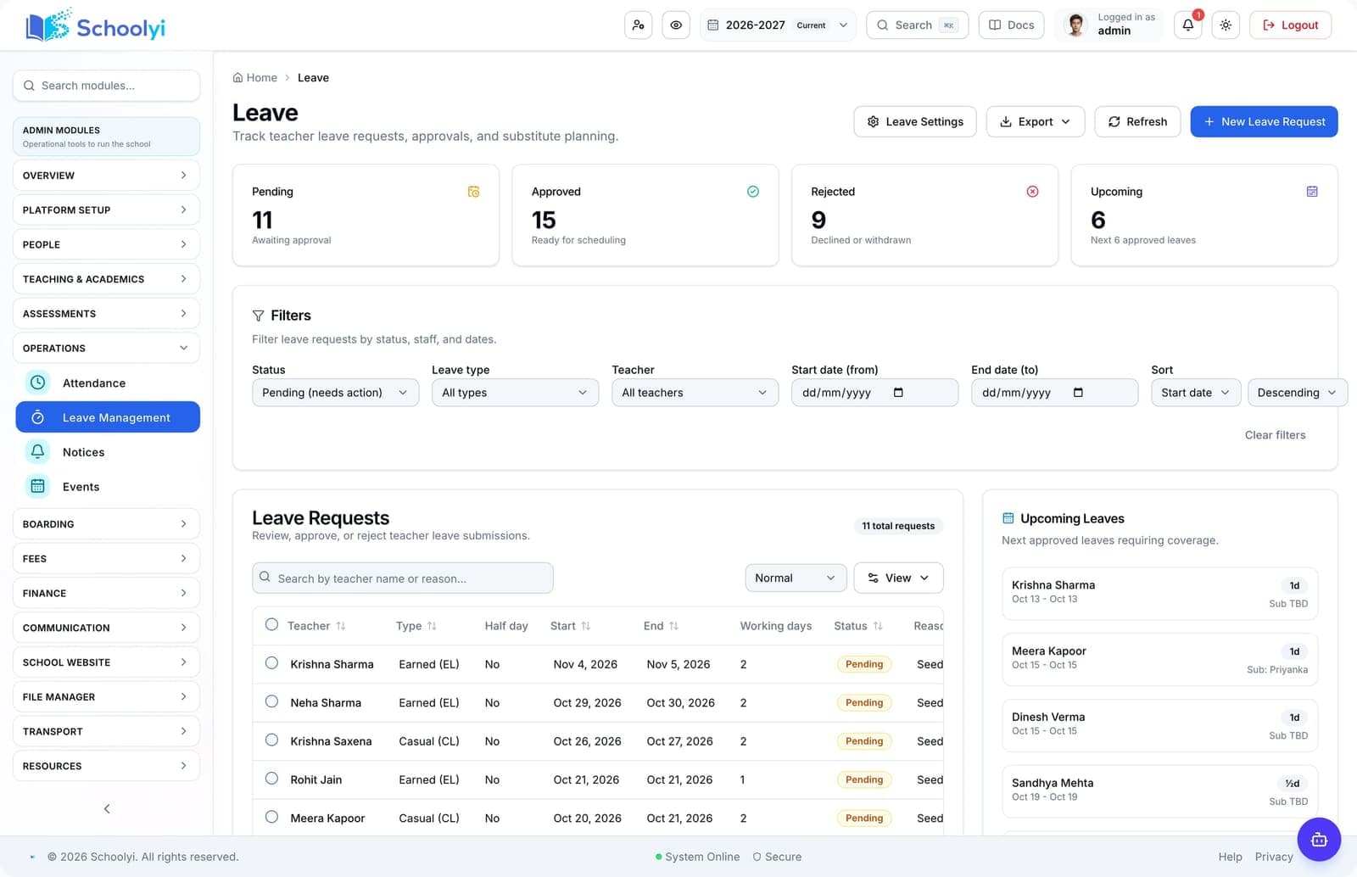Screen dimensions: 1357x877
Task: Open the user role switch icon
Action: [x=638, y=25]
